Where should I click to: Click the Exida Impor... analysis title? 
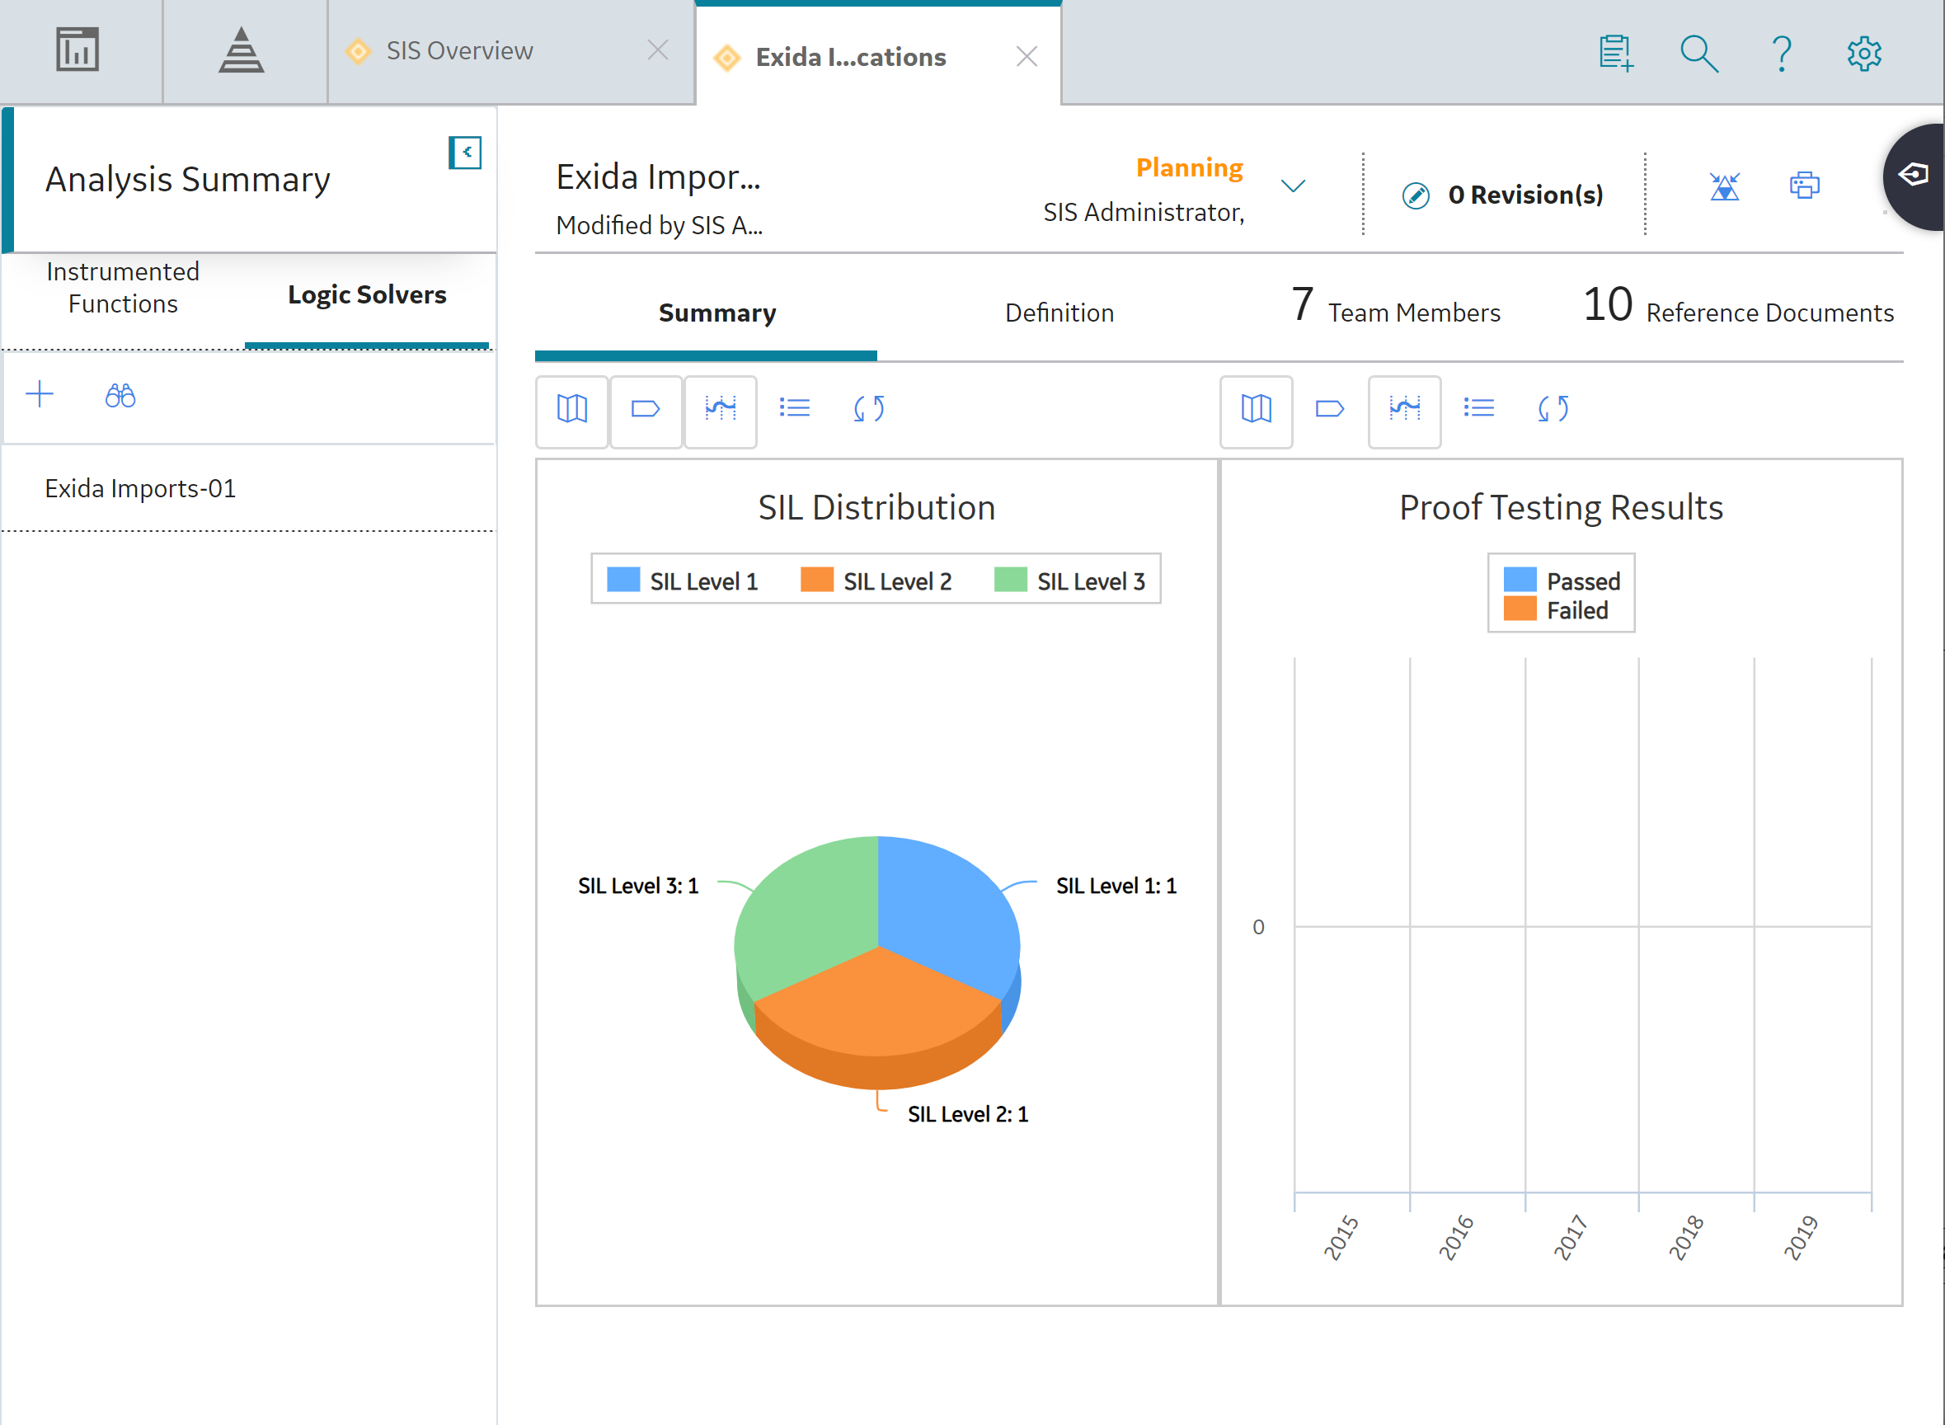tap(658, 177)
